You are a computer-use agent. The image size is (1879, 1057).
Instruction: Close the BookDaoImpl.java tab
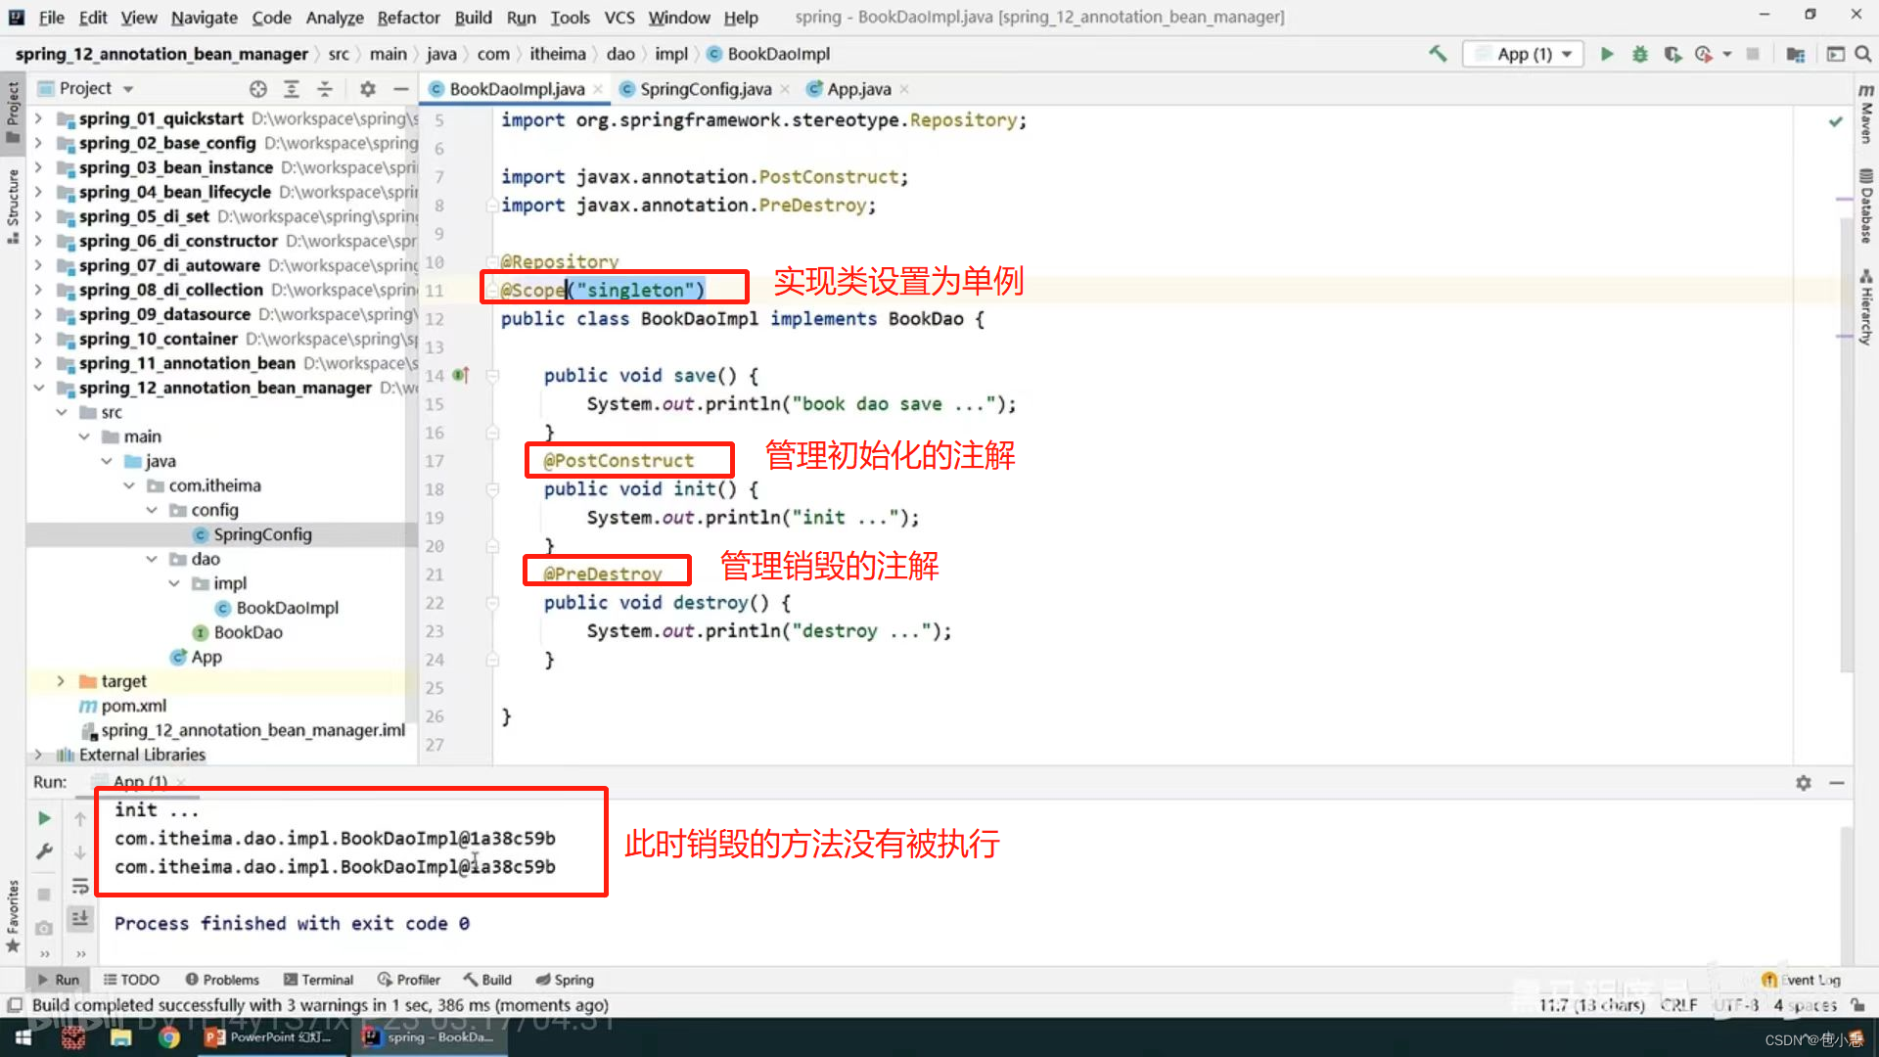point(598,89)
